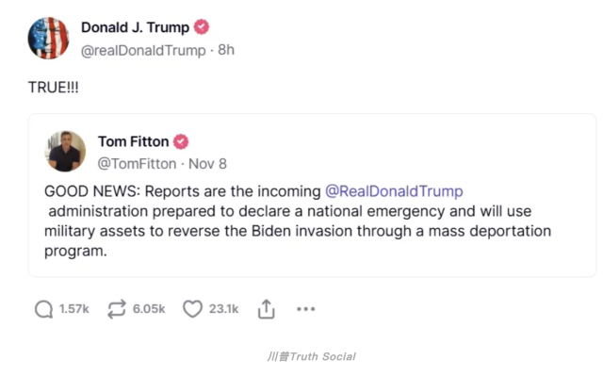Screen dimensions: 603x376
Task: Click the Tom Fitton display name
Action: (x=134, y=142)
